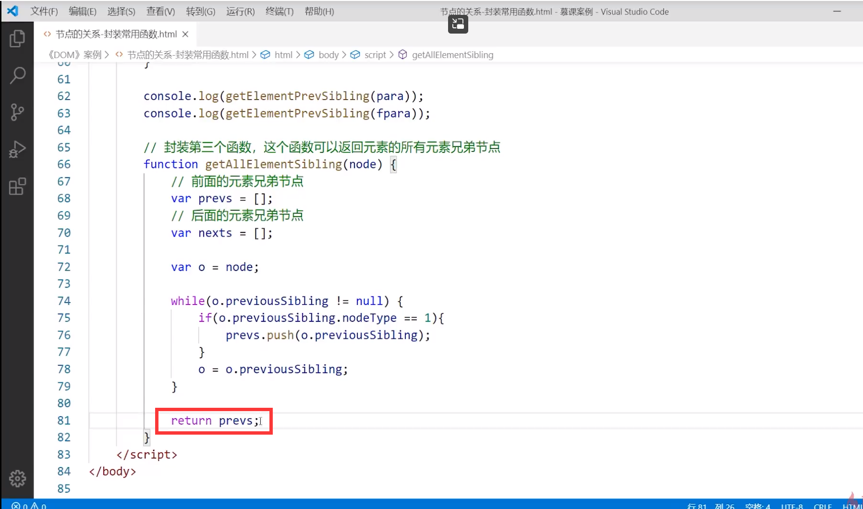Open the 查看(V) menu
The height and width of the screenshot is (509, 863).
point(160,12)
